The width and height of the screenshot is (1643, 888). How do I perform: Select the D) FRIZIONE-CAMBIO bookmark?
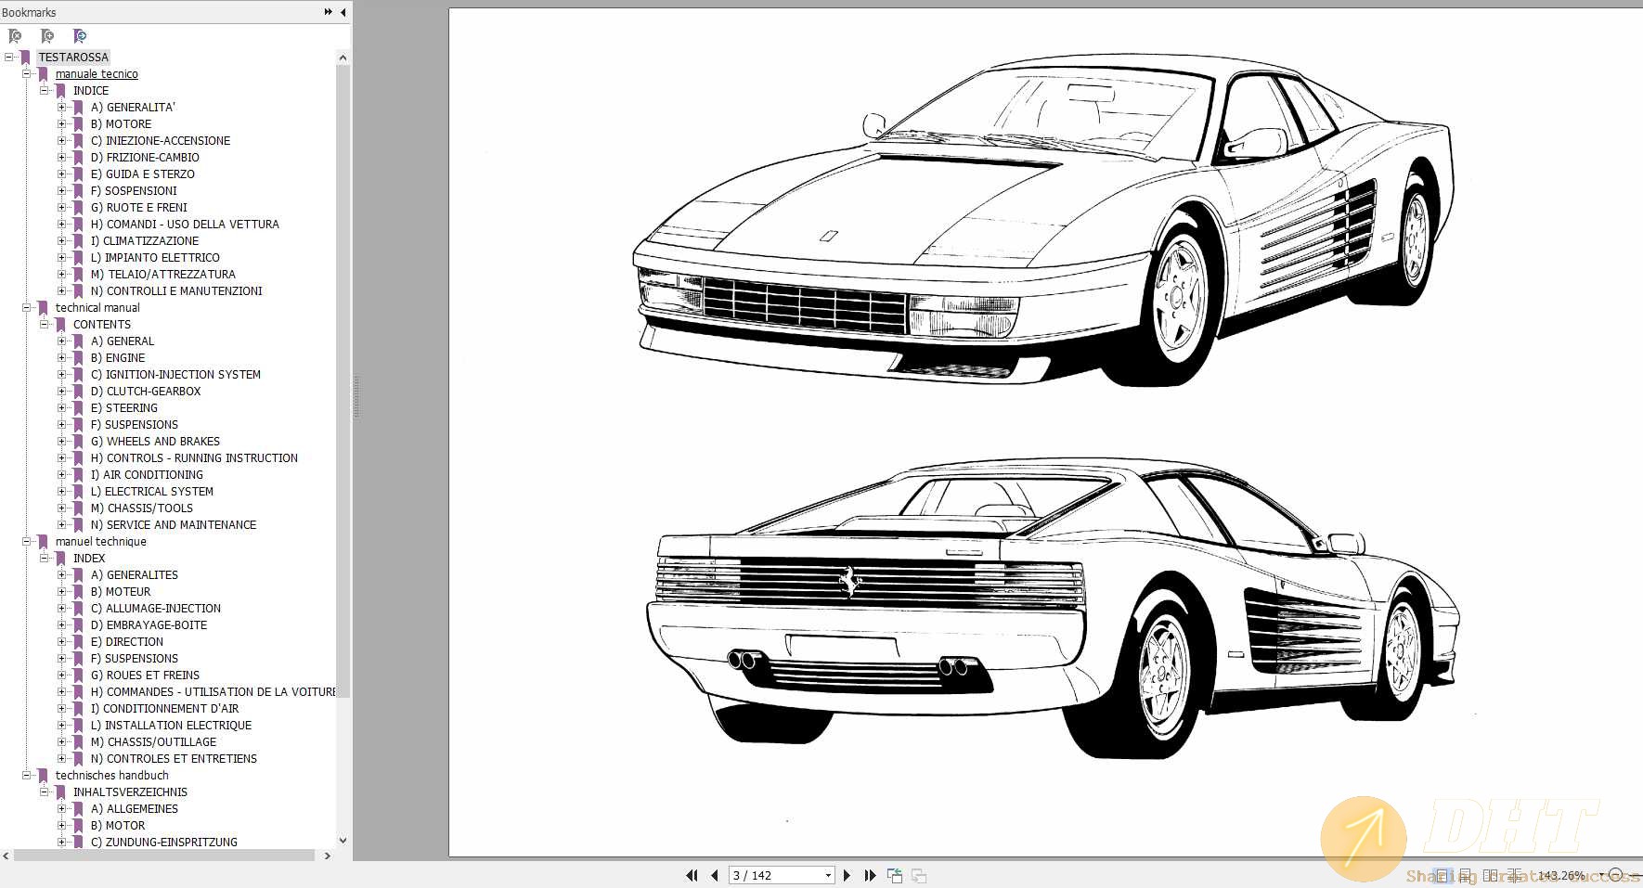tap(145, 158)
